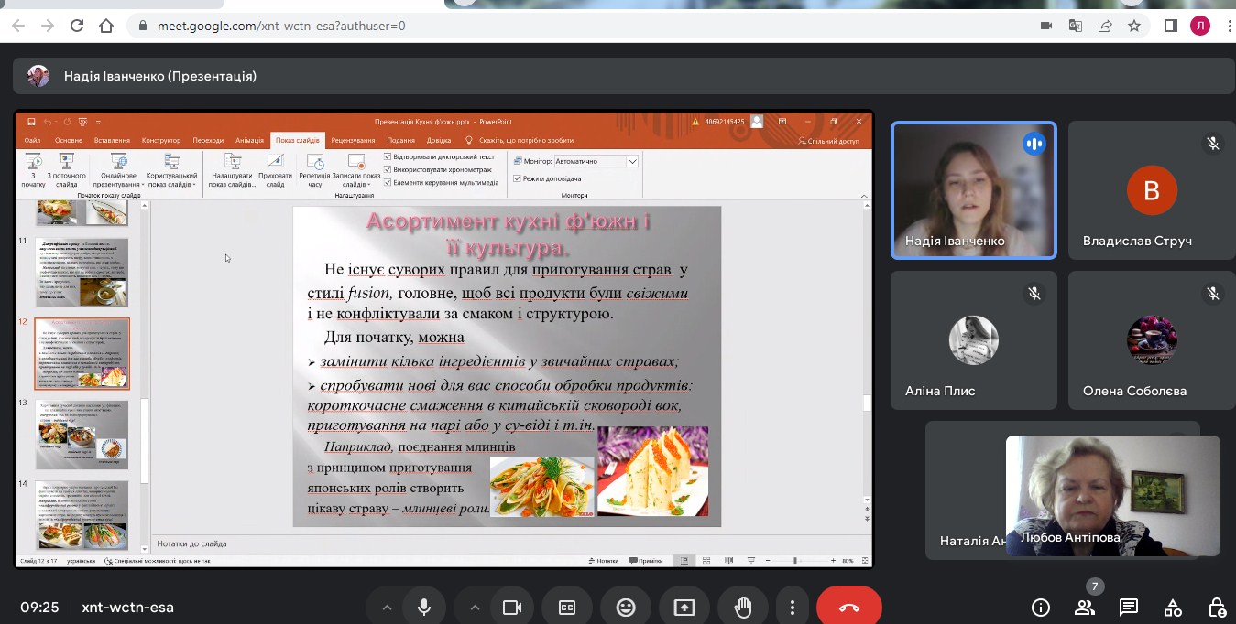
Task: Open the Chrome profile avatar Л
Action: pos(1200,26)
